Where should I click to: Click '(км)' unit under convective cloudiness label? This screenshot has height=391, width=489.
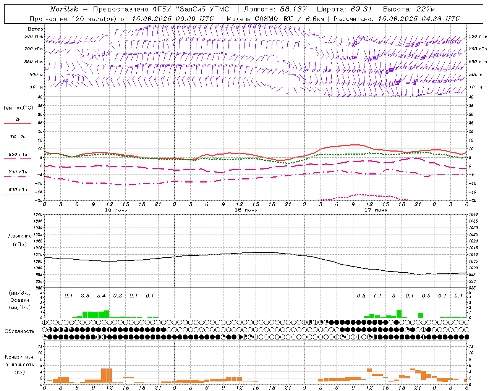tap(20, 372)
